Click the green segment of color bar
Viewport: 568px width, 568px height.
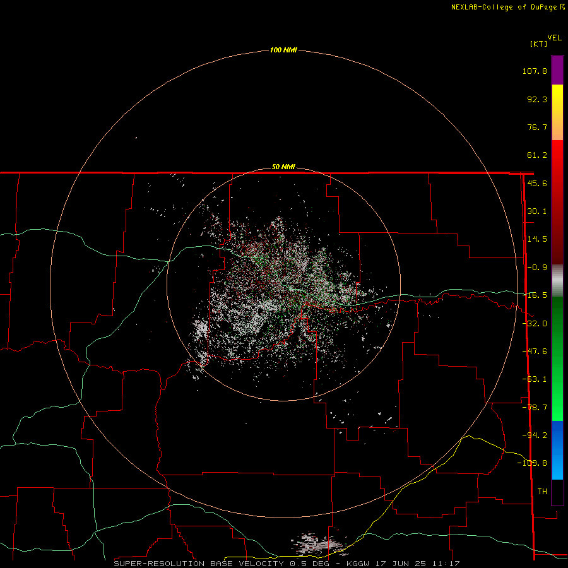[x=557, y=358]
